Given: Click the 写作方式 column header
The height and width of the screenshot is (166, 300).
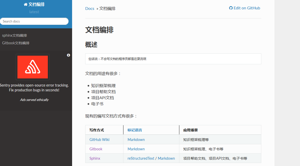Looking at the screenshot, I should tap(97, 130).
